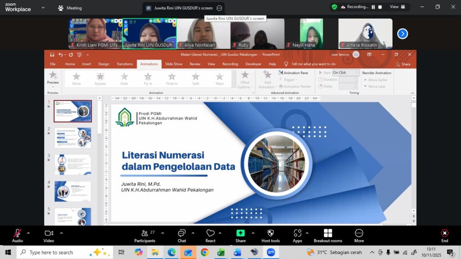This screenshot has height=259, width=461.
Task: Open the Zoom Workplace dropdown menu
Action: point(43,8)
